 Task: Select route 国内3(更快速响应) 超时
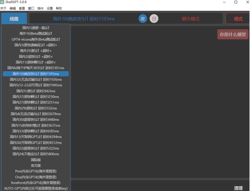36,45
